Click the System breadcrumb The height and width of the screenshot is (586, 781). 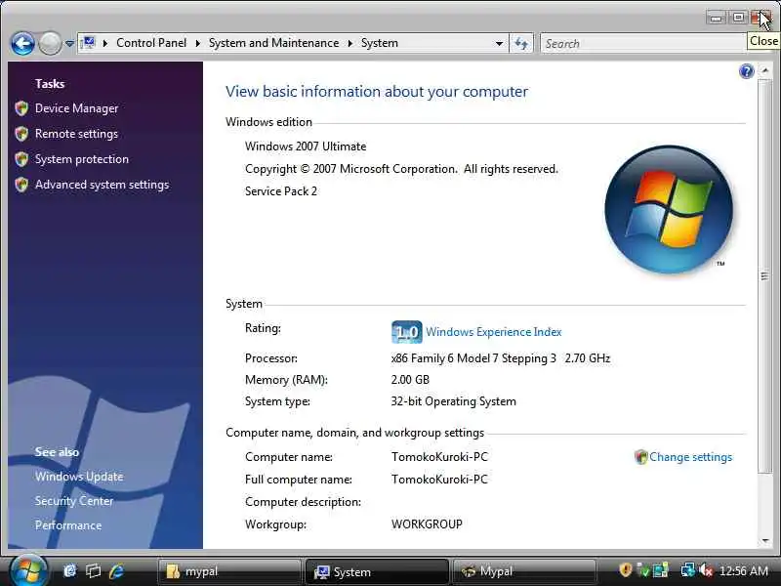click(x=380, y=43)
